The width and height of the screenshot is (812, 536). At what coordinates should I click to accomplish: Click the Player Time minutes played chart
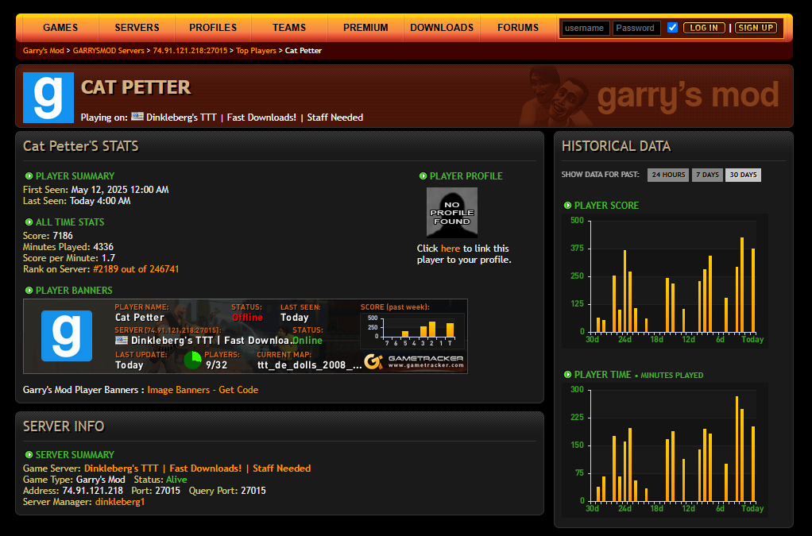[x=665, y=449]
